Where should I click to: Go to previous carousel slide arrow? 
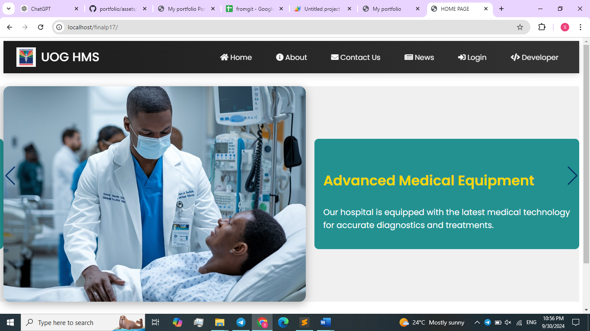point(10,176)
